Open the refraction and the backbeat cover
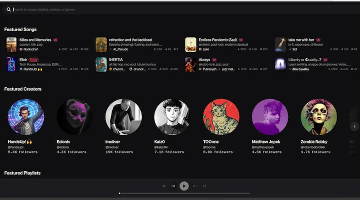This screenshot has height=200, width=360. tap(101, 44)
